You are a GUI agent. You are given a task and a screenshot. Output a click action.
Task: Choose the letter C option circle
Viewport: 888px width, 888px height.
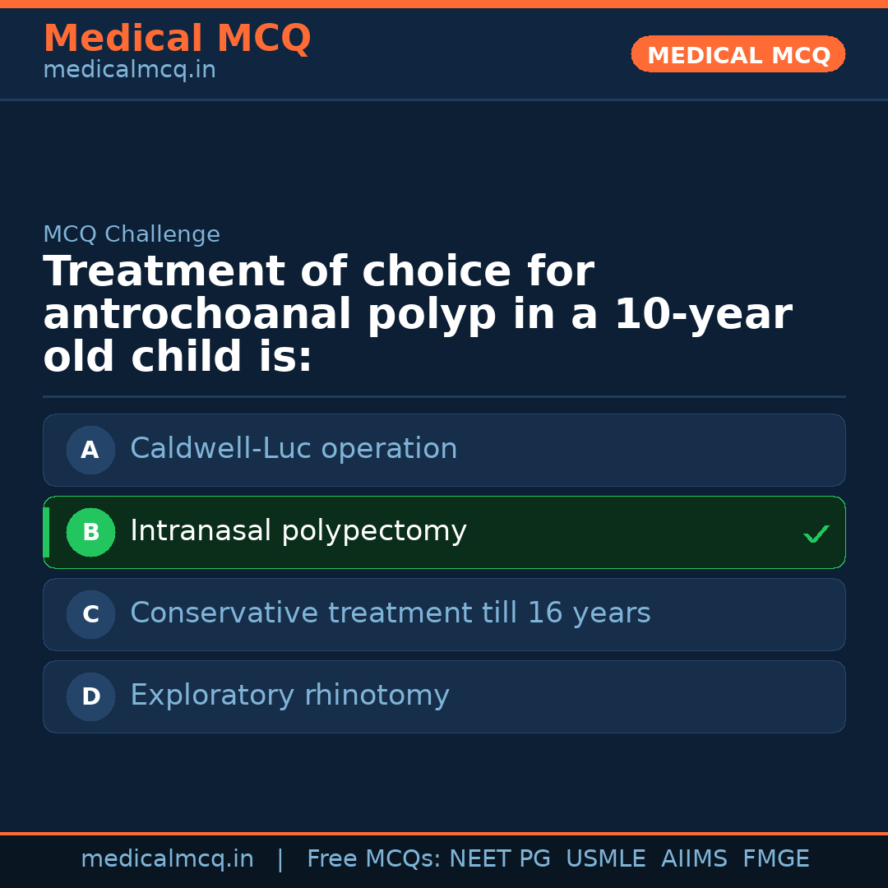tap(90, 614)
